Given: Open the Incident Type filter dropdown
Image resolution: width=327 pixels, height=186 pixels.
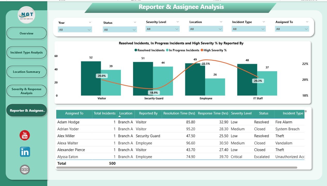Looking at the screenshot, I should 263,29.
